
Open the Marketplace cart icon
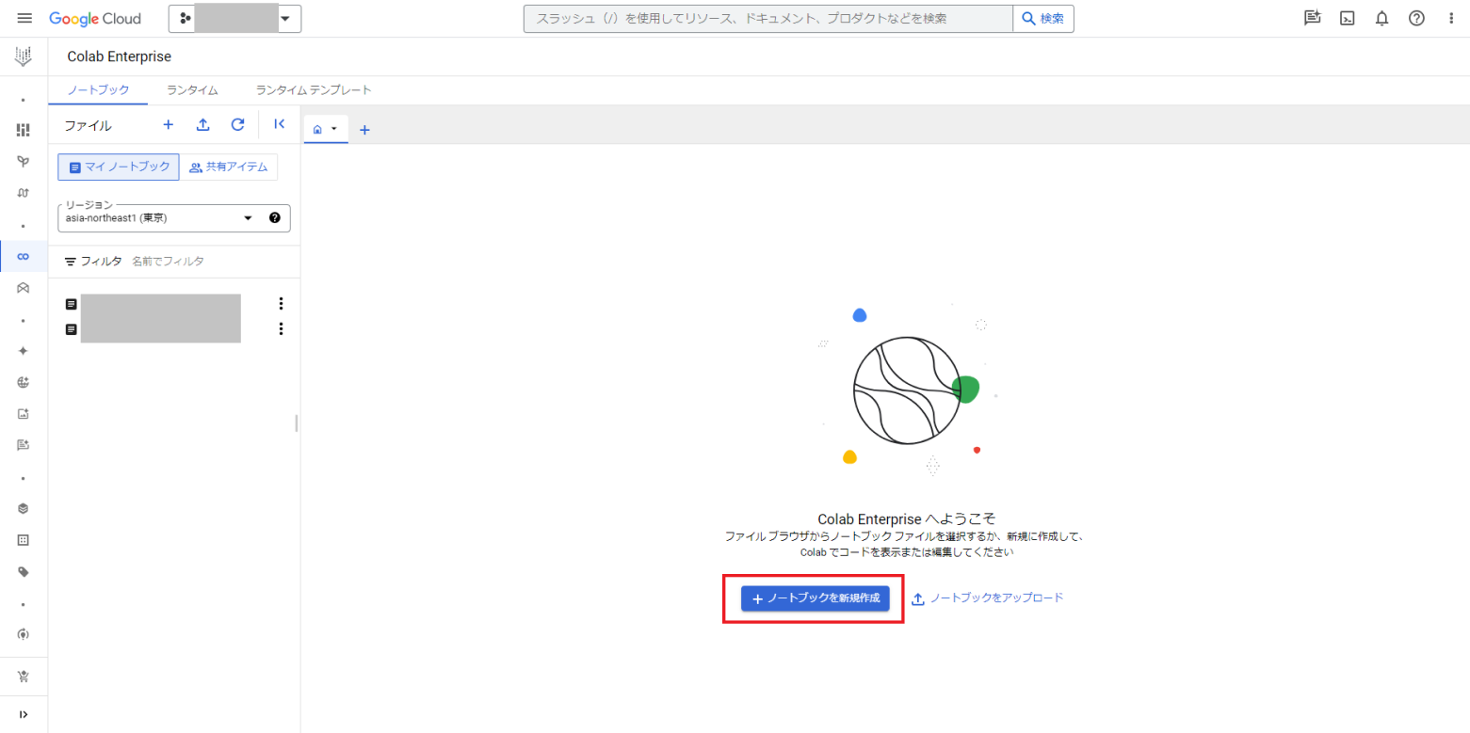coord(24,676)
